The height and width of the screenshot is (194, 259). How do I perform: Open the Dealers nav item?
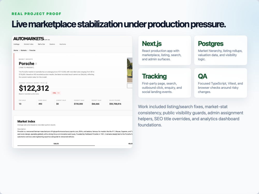[x=52, y=44]
